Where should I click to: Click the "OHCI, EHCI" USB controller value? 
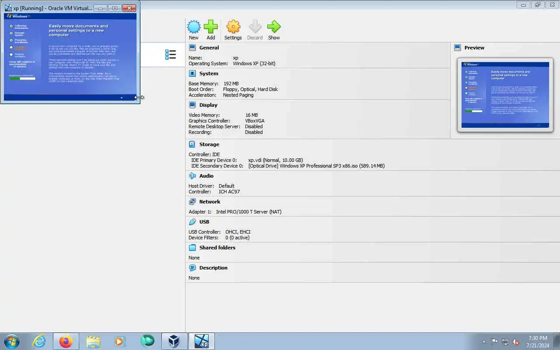pyautogui.click(x=238, y=232)
